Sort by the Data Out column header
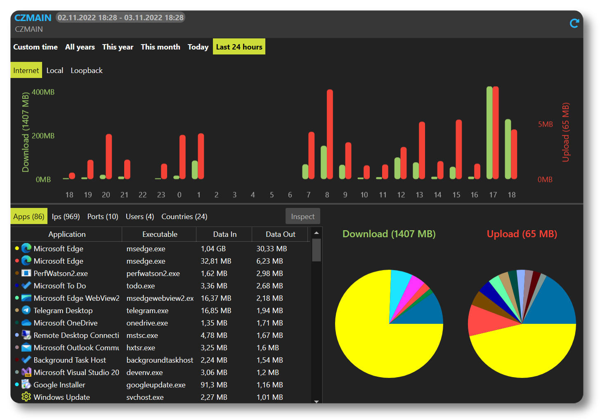600x420 pixels. pyautogui.click(x=281, y=234)
